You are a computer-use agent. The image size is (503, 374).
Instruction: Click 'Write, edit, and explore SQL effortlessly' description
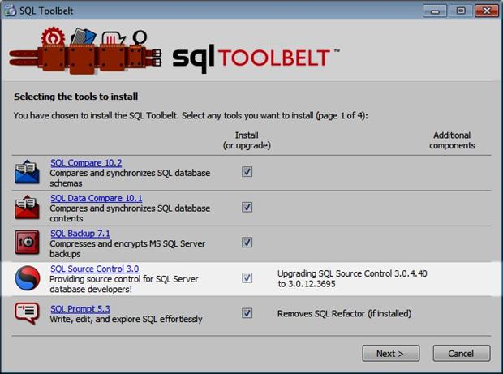[126, 319]
